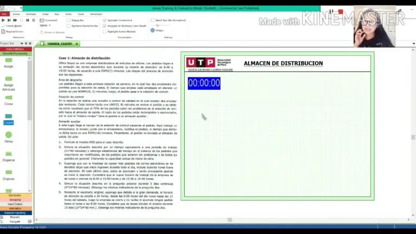The height and width of the screenshot is (234, 416).
Task: Expand the Data Definition panel
Action: pos(15,49)
